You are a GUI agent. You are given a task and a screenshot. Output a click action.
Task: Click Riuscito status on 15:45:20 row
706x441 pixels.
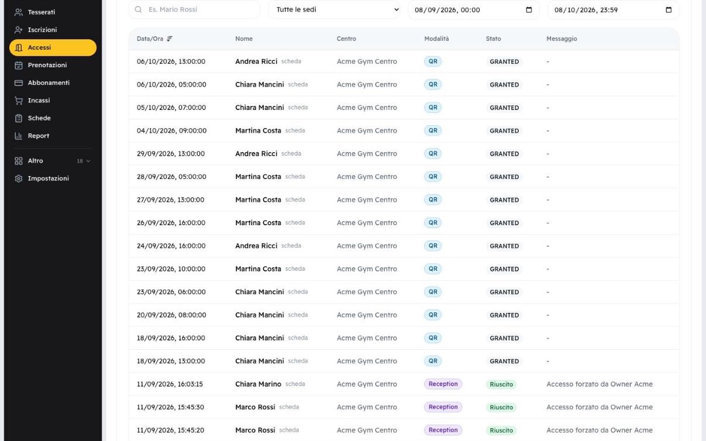[x=501, y=430]
